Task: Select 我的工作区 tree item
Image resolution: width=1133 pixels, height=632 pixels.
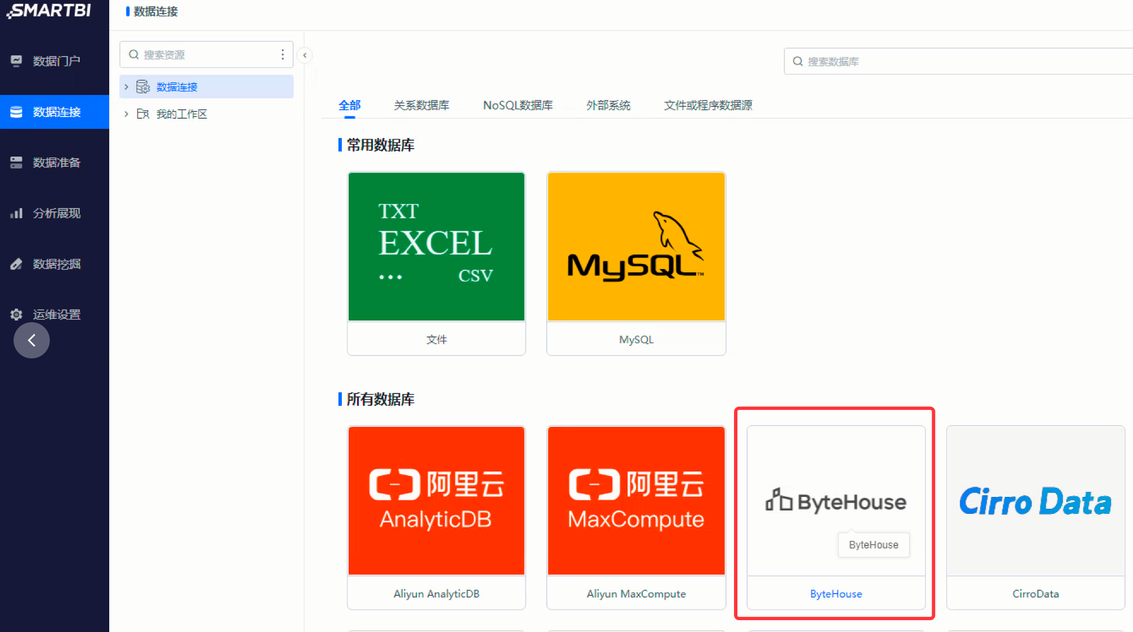Action: click(207, 114)
